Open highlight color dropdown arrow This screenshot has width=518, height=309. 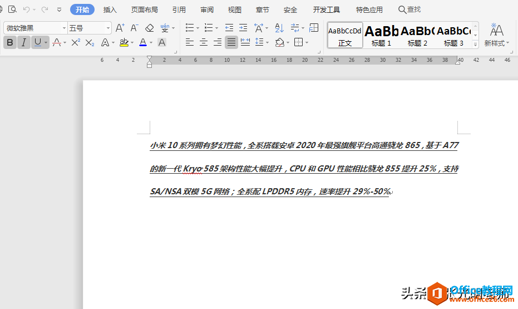132,43
